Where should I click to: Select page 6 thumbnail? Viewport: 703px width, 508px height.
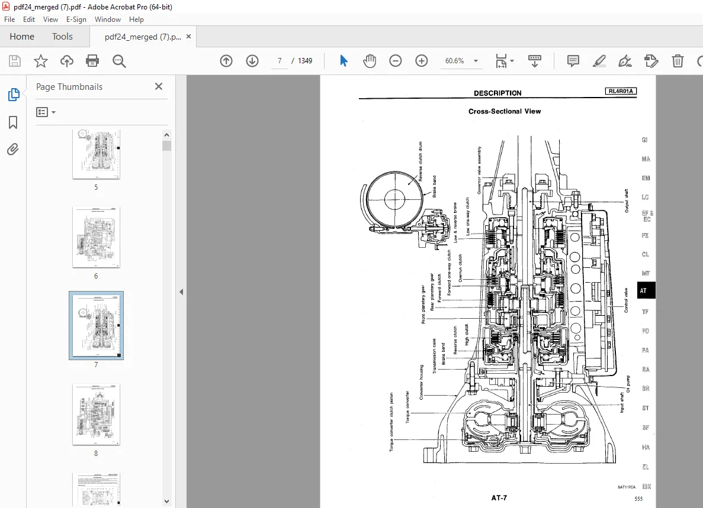click(x=96, y=237)
